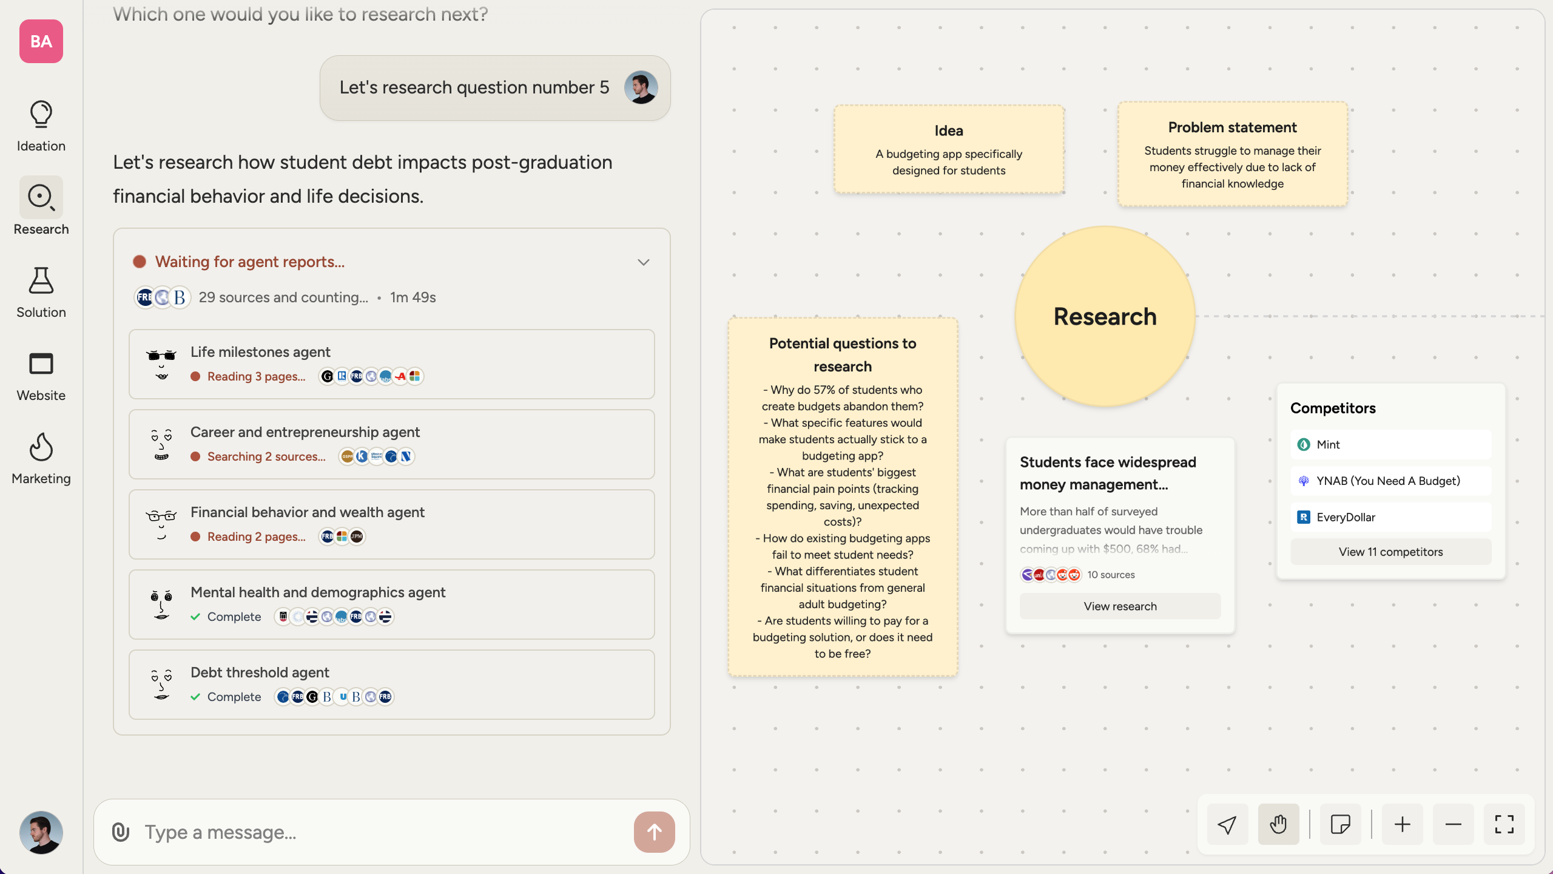
Task: Send message with the arrow button
Action: point(654,832)
